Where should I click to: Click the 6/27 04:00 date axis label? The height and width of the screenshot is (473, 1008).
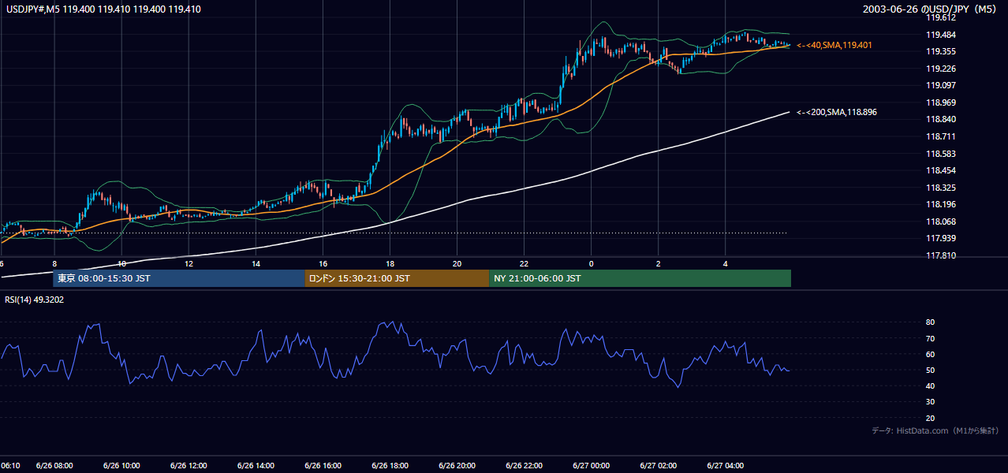click(726, 466)
